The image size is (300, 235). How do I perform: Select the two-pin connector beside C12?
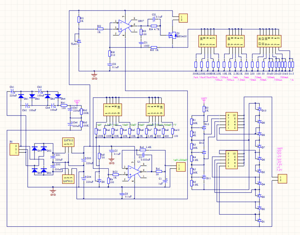click(x=182, y=18)
